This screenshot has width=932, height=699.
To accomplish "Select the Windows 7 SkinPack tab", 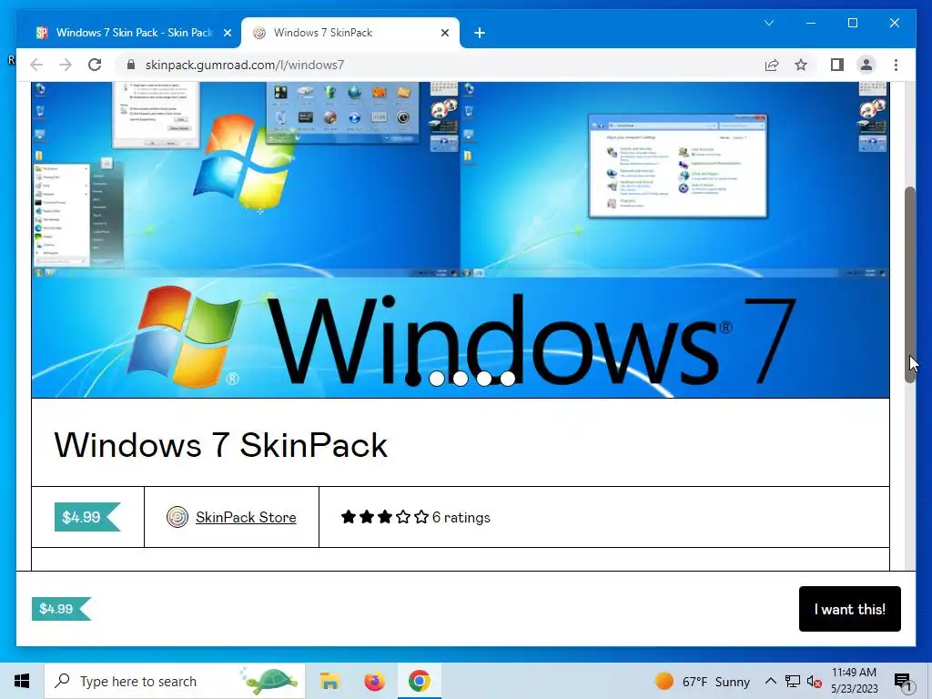I will 349,33.
